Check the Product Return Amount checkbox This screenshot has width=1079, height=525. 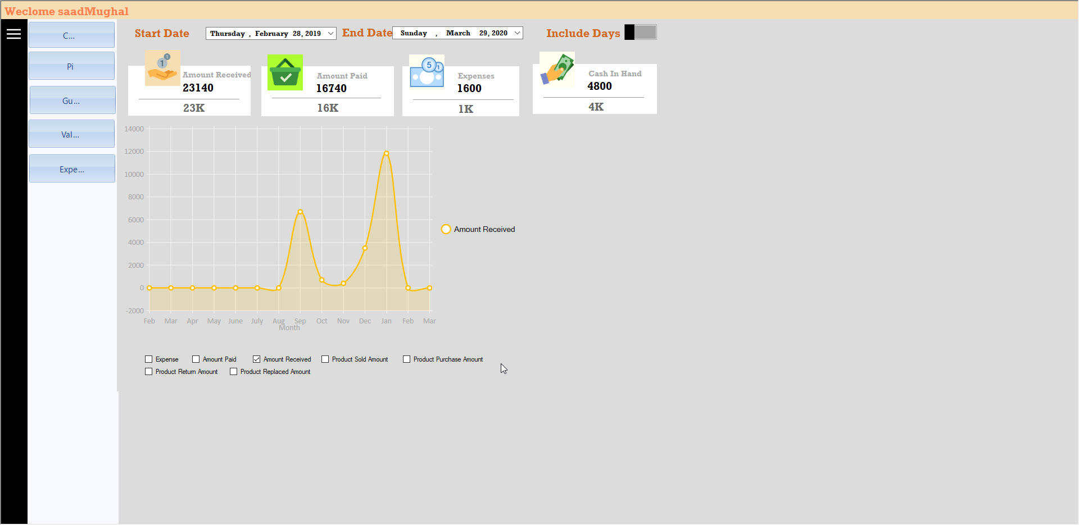[x=149, y=372]
